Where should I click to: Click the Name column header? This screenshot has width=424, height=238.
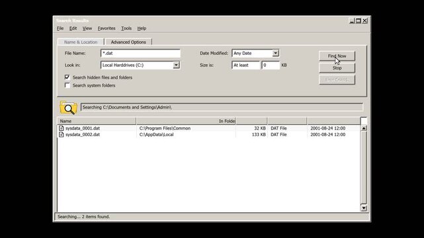point(97,121)
